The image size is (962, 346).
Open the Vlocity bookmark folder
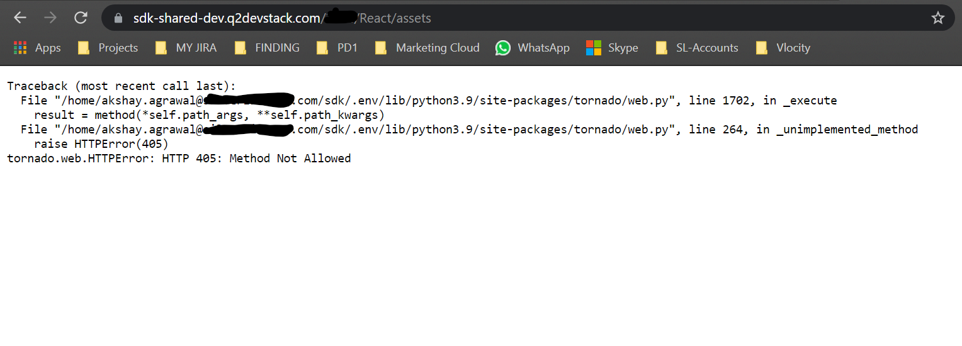(783, 48)
